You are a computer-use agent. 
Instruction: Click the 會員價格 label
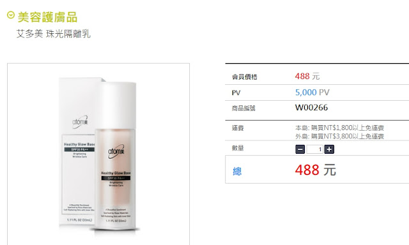coord(244,77)
